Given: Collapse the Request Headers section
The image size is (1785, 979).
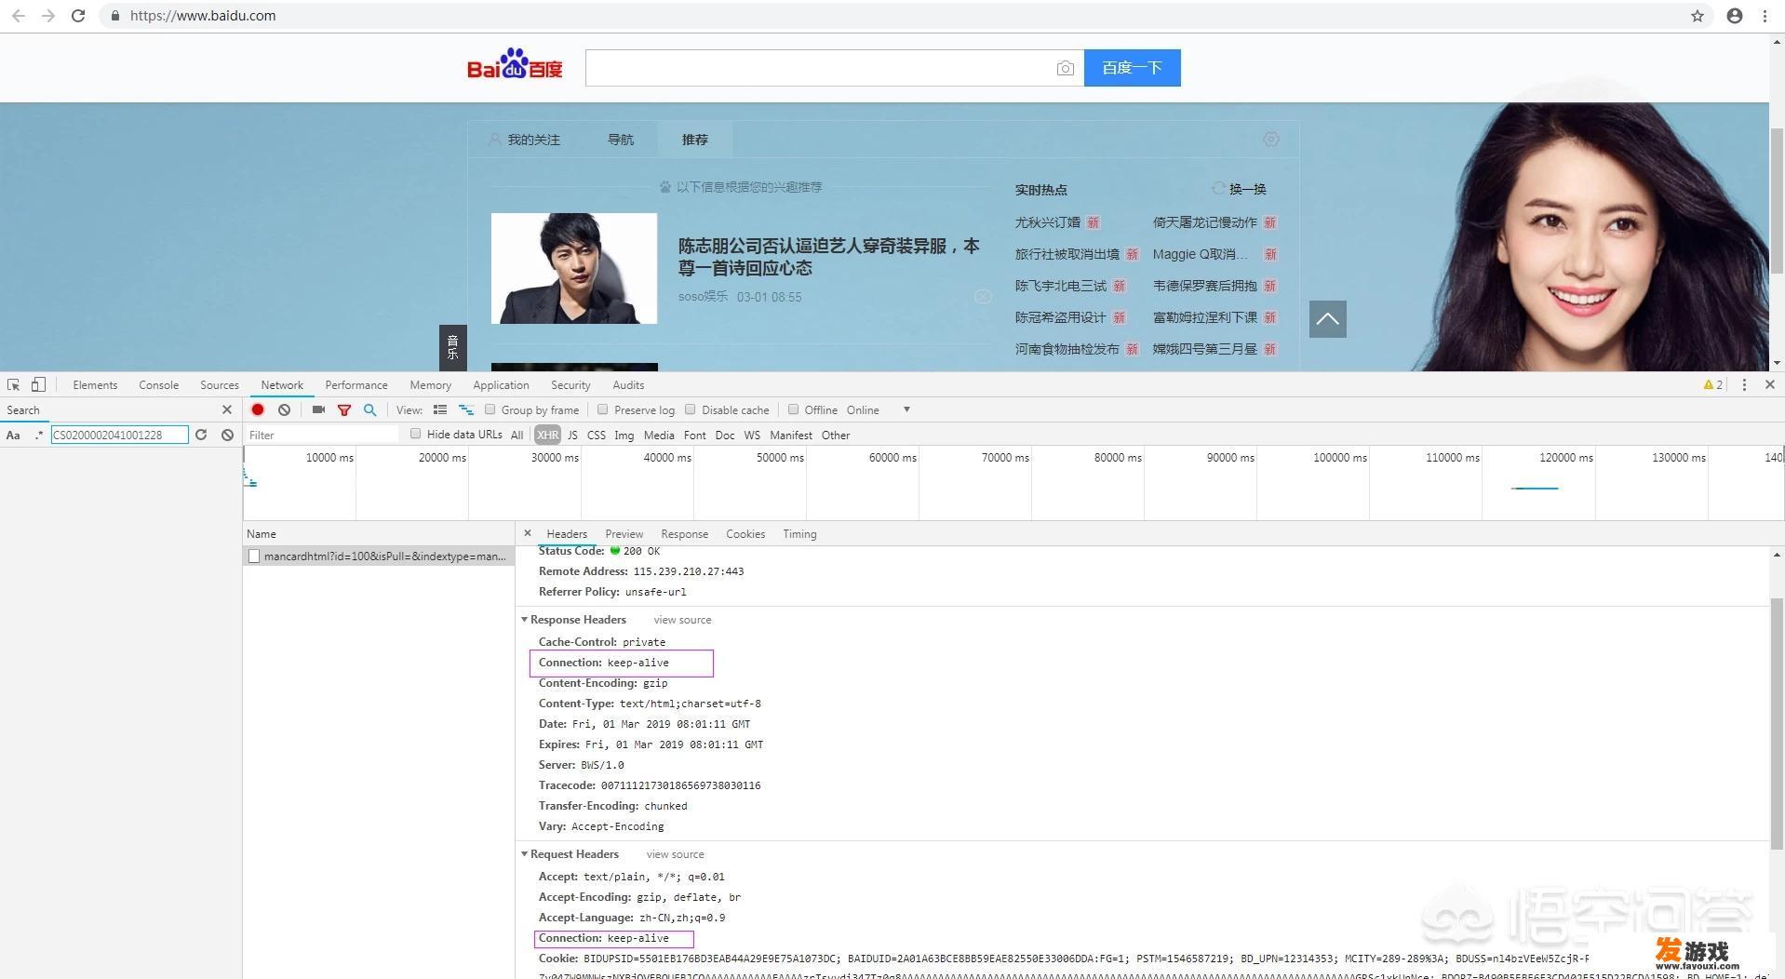Looking at the screenshot, I should click(524, 854).
